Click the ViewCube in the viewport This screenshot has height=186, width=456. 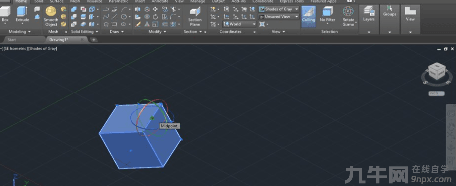point(437,71)
